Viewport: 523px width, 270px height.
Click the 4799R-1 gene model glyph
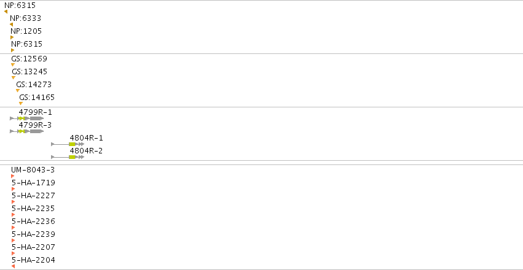coord(26,118)
